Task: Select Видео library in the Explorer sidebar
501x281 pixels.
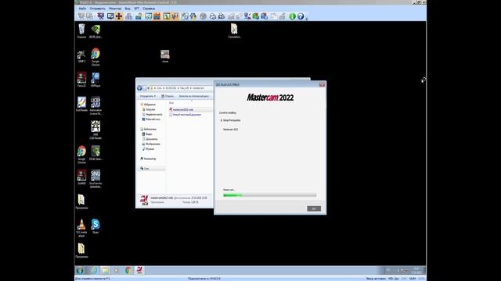Action: coord(149,134)
